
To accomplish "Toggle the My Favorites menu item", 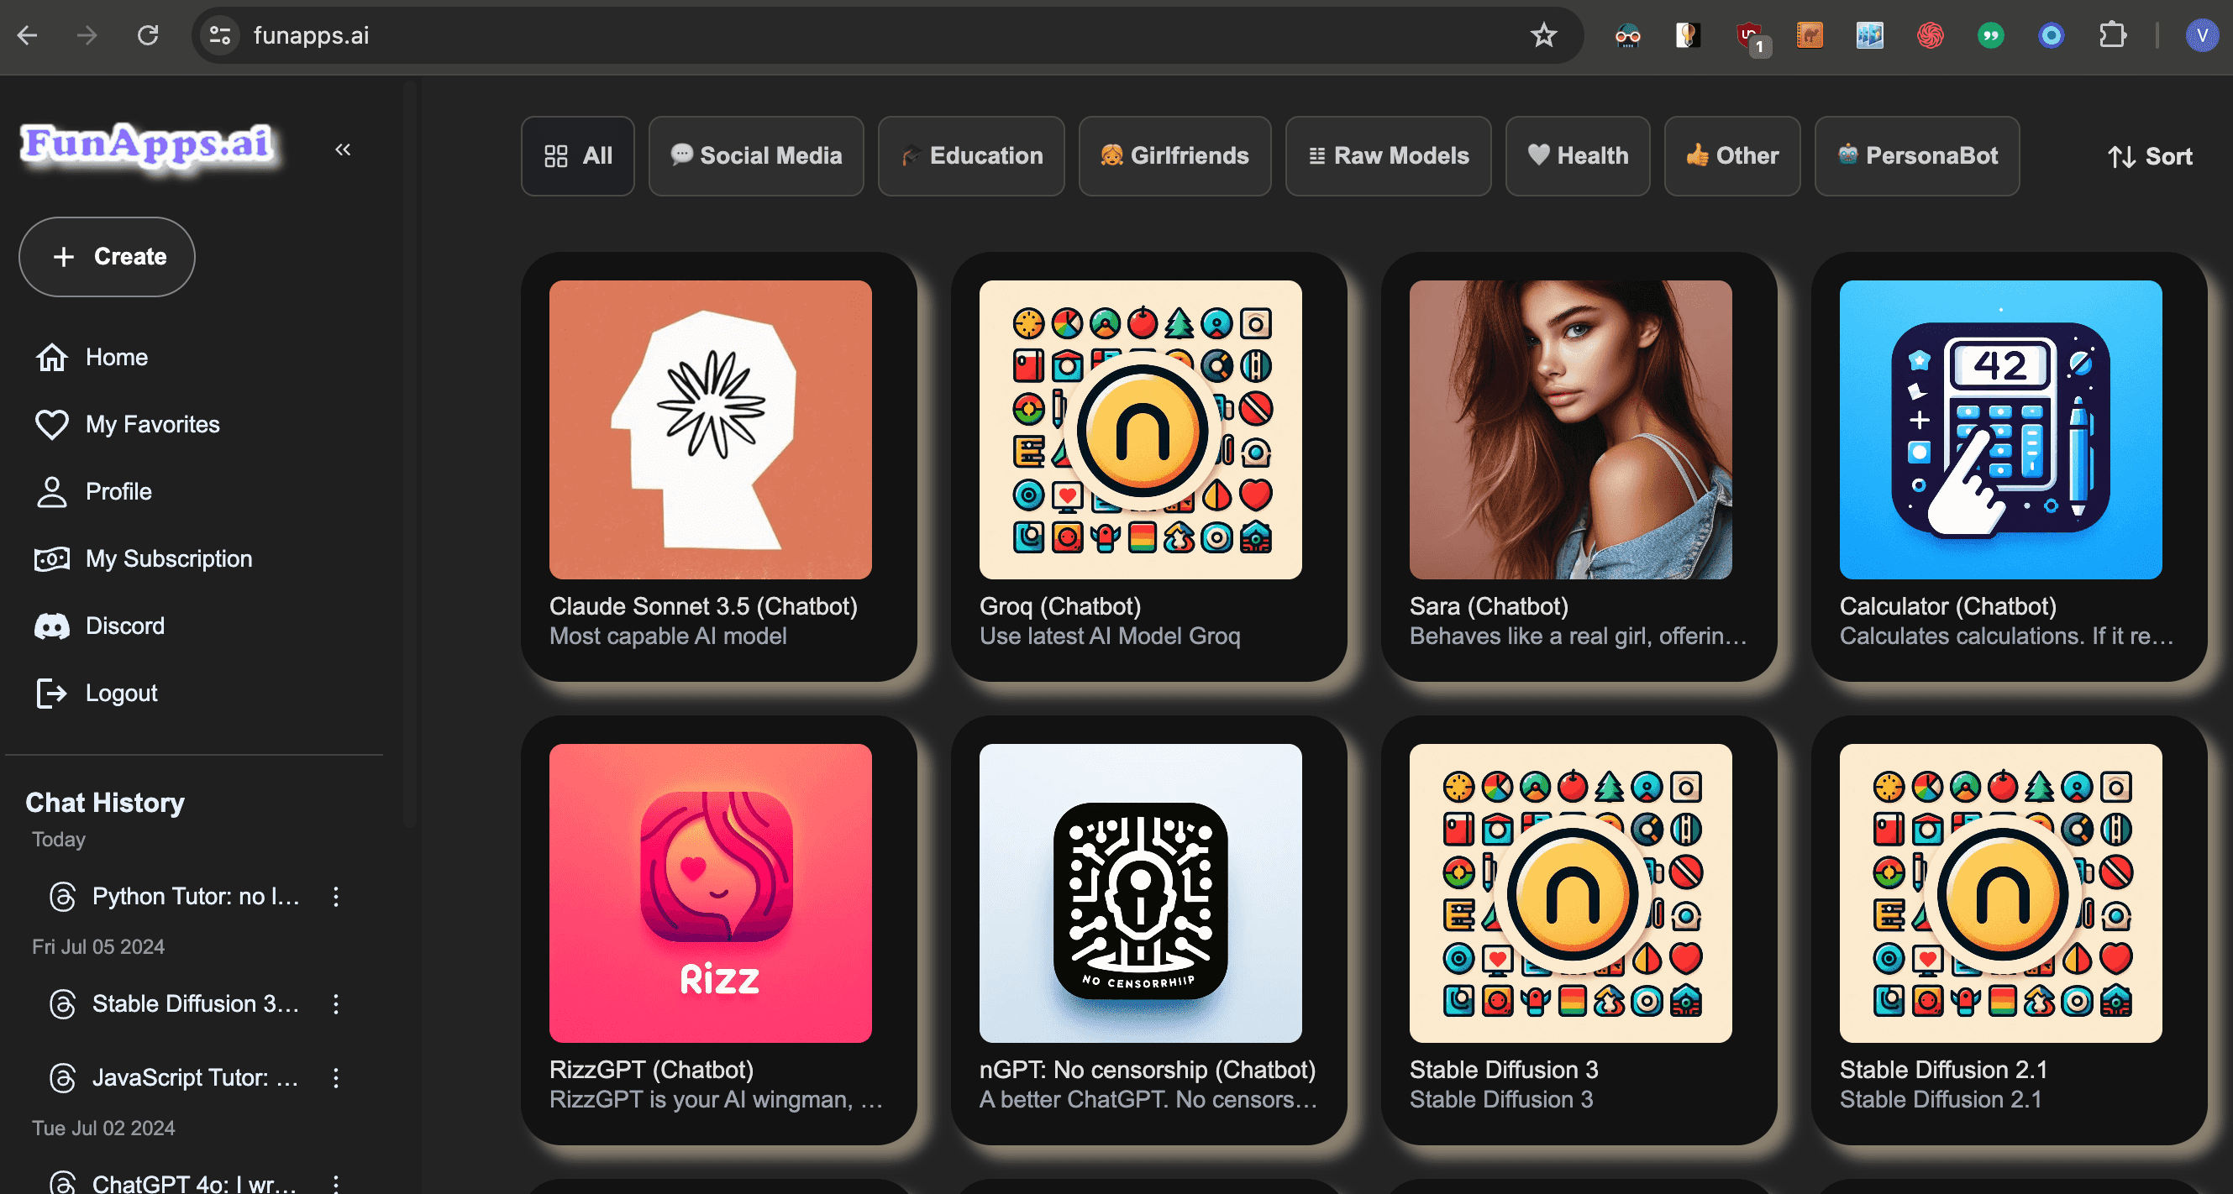I will pyautogui.click(x=154, y=425).
